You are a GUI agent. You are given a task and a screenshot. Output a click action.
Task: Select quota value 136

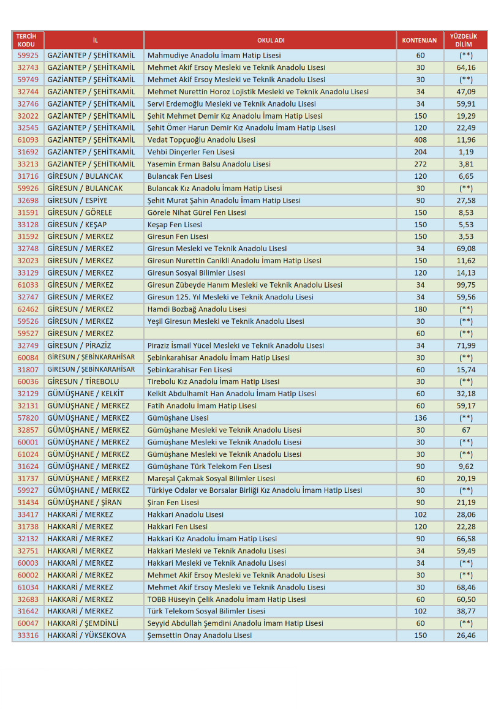click(420, 418)
